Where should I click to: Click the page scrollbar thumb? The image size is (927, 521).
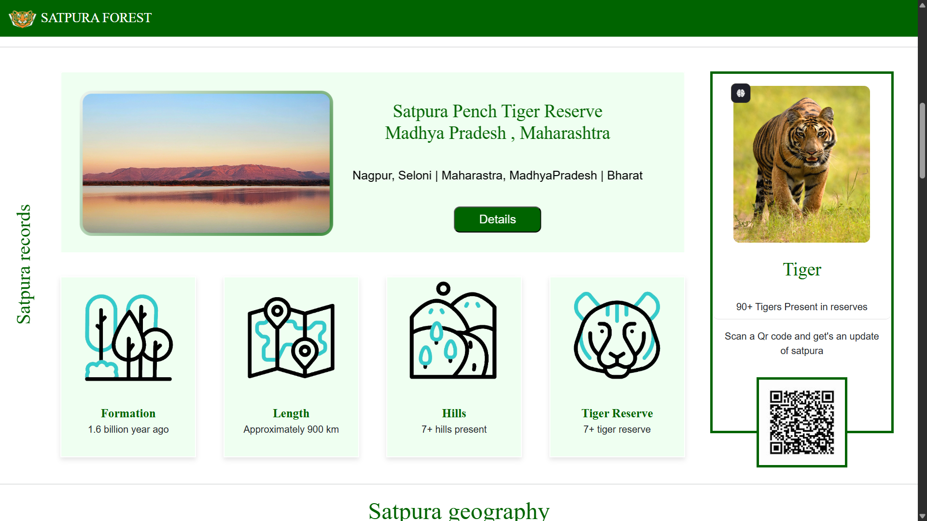click(x=922, y=140)
